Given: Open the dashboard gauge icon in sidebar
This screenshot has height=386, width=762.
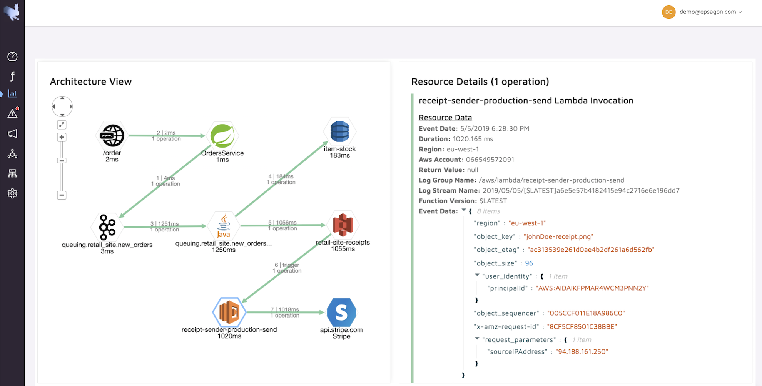Looking at the screenshot, I should tap(12, 57).
